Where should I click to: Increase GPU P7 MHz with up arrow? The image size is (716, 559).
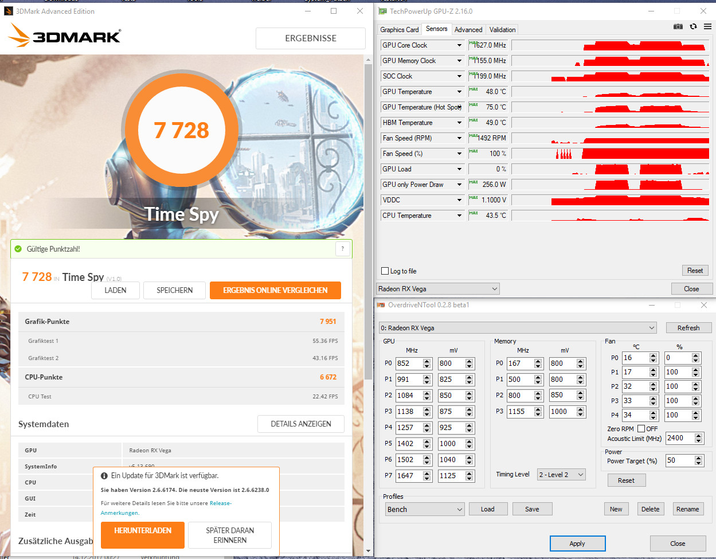coord(427,474)
